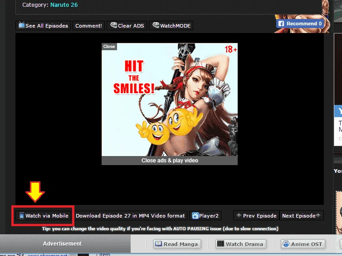Image resolution: width=342 pixels, height=256 pixels.
Task: Click the Clear ADS button
Action: click(x=127, y=26)
